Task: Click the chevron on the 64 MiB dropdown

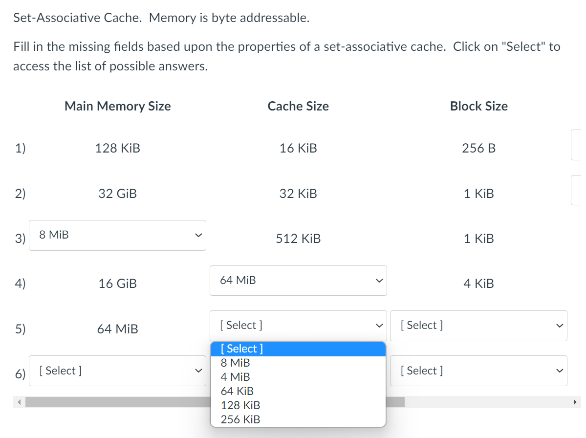Action: tap(379, 281)
